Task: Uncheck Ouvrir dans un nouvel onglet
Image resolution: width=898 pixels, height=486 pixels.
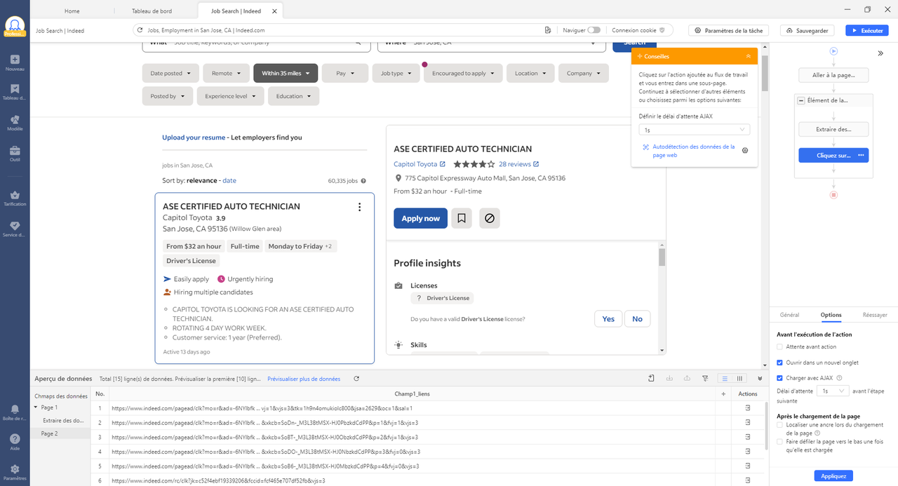Action: coord(779,363)
